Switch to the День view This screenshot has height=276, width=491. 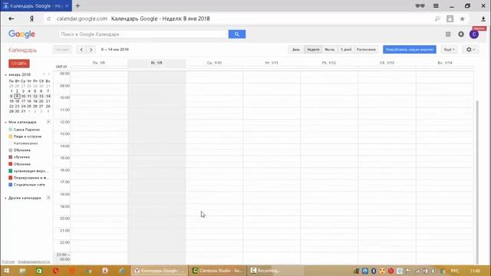coord(296,49)
